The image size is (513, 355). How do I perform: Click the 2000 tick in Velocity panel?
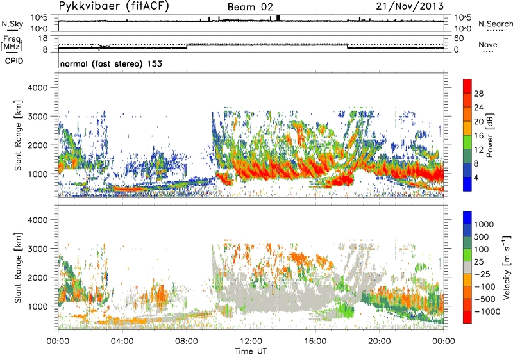click(x=37, y=277)
